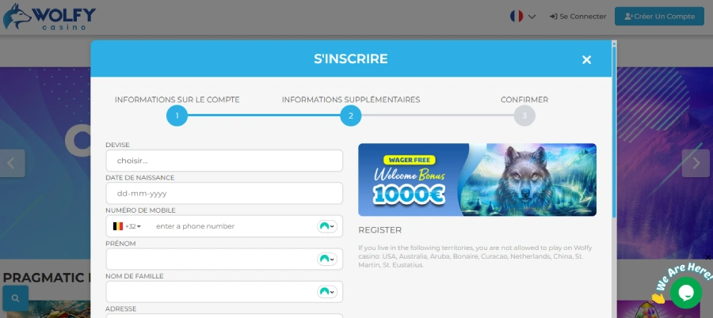
Task: Click the Informations supplémentaires step label
Action: pos(351,100)
